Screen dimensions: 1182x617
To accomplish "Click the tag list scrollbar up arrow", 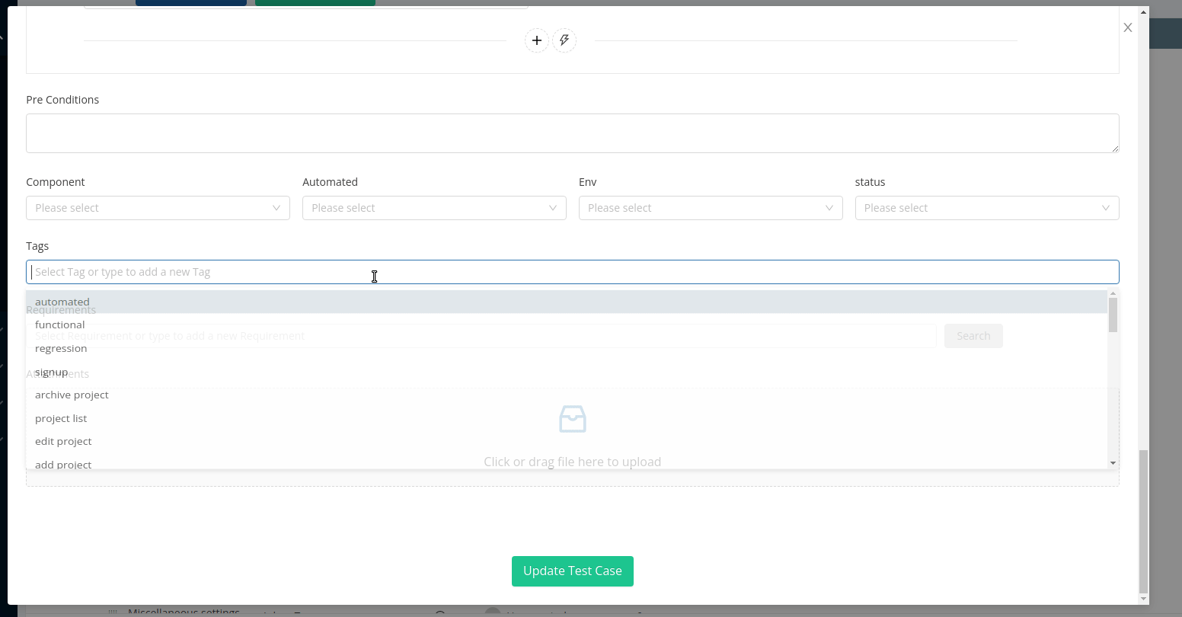I will pos(1113,294).
